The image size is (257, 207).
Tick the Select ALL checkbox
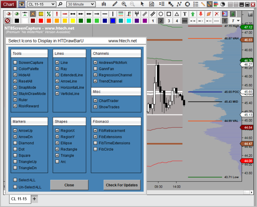click(15, 180)
